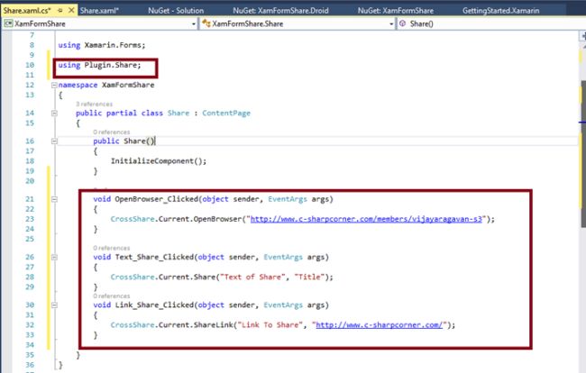Close the Share.xaml.cs tab
The height and width of the screenshot is (373, 586).
point(71,11)
